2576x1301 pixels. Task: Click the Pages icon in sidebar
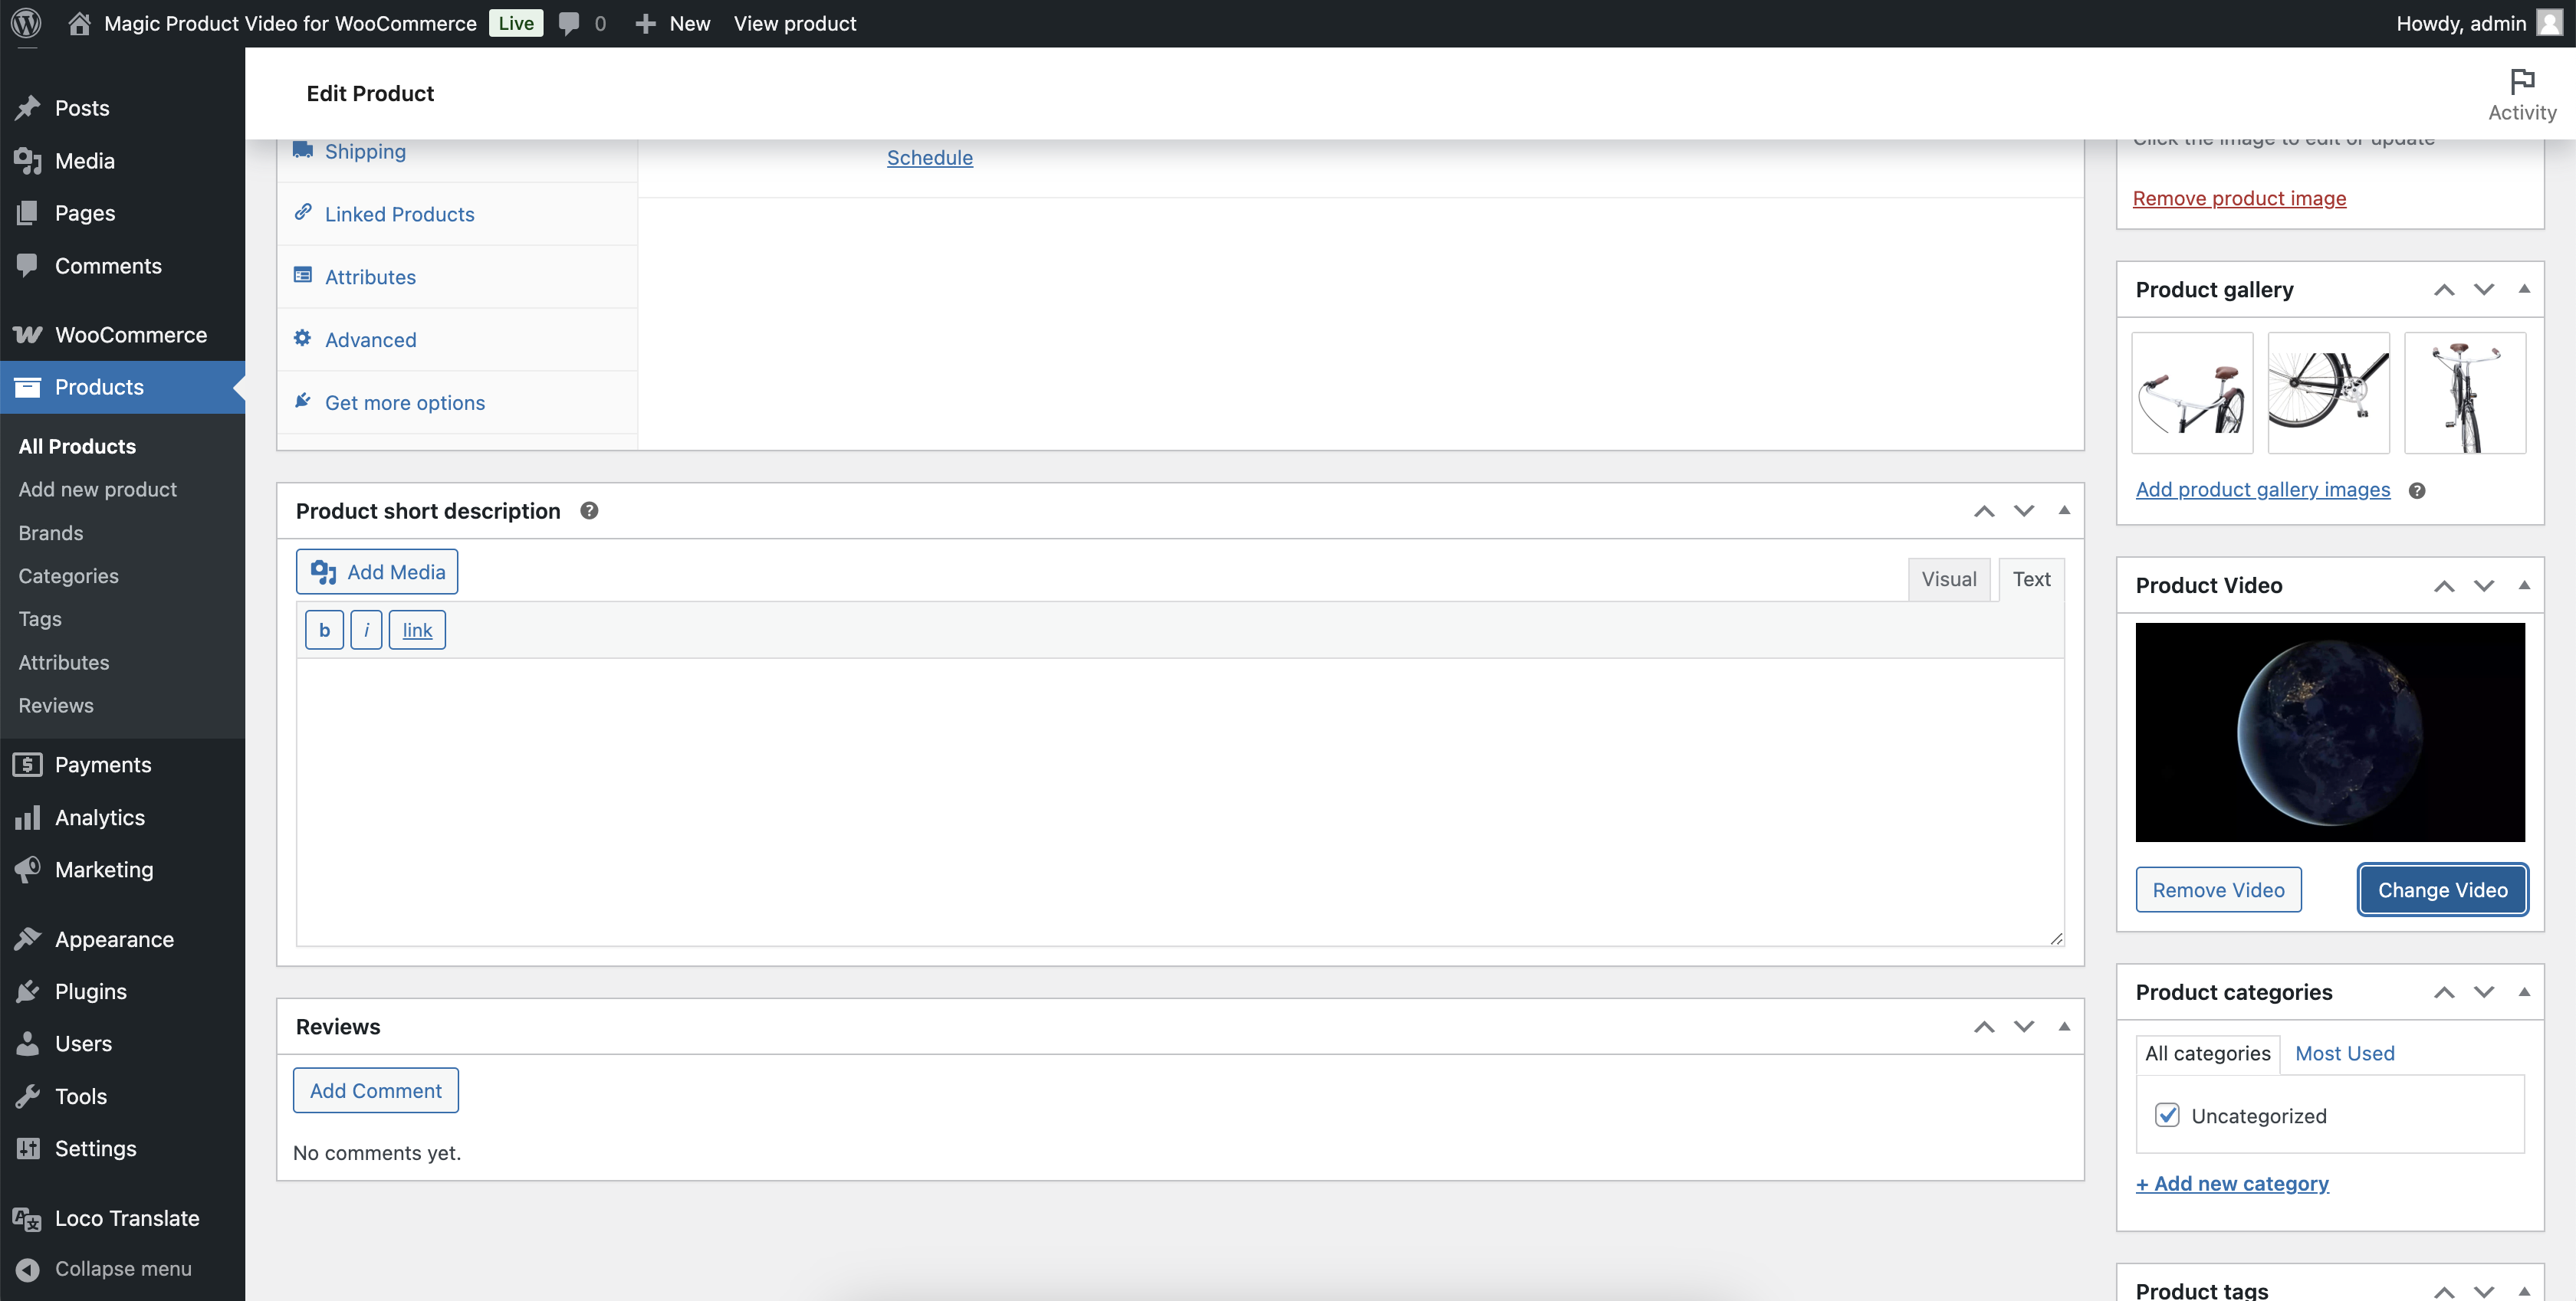pyautogui.click(x=28, y=211)
